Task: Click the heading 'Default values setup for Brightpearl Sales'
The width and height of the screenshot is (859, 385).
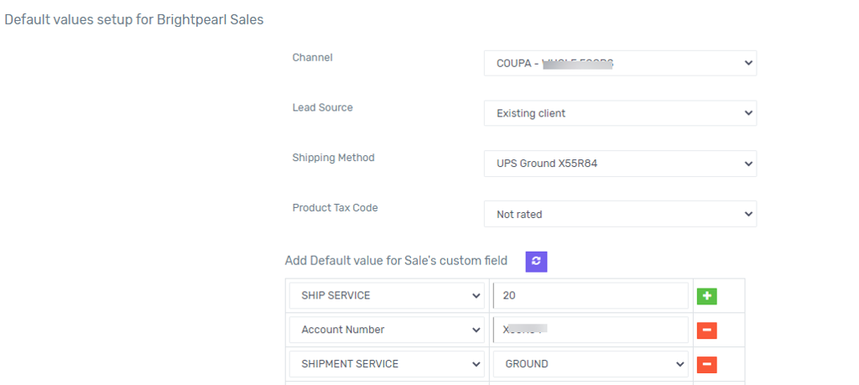Action: pyautogui.click(x=134, y=20)
